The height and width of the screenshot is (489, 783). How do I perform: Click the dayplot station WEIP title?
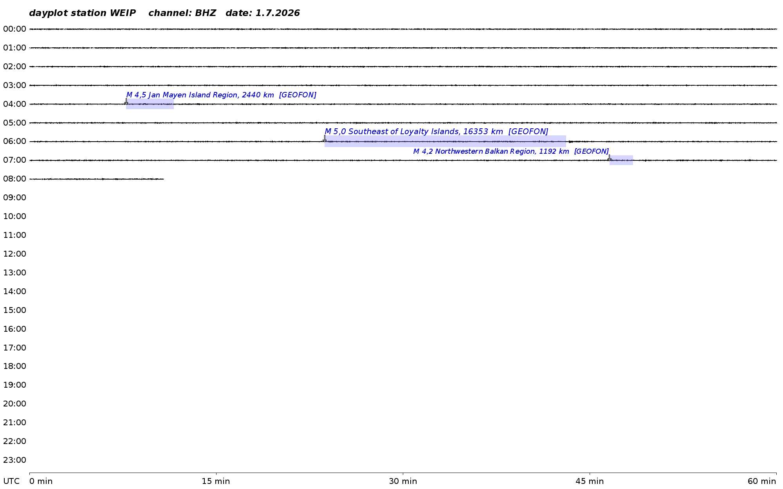pyautogui.click(x=82, y=13)
